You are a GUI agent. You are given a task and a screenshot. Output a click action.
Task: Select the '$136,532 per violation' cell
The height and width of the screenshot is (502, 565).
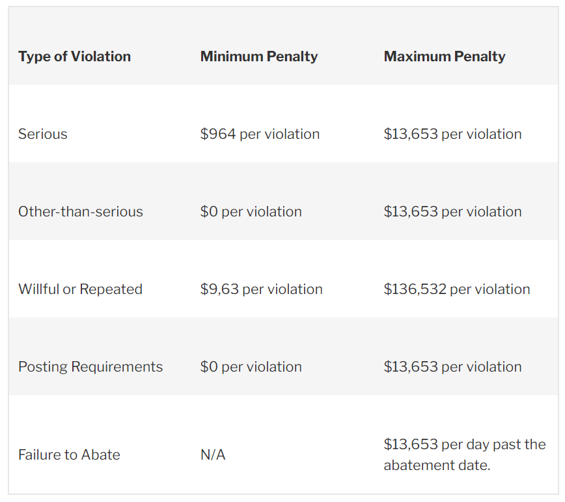click(x=457, y=289)
